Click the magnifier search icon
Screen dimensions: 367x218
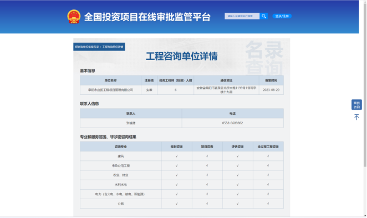click(264, 16)
